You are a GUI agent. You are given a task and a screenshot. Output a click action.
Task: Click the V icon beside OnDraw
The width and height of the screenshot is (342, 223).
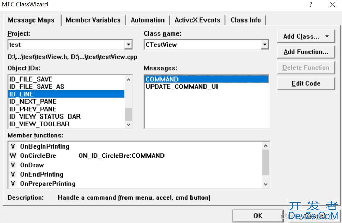[x=13, y=165]
